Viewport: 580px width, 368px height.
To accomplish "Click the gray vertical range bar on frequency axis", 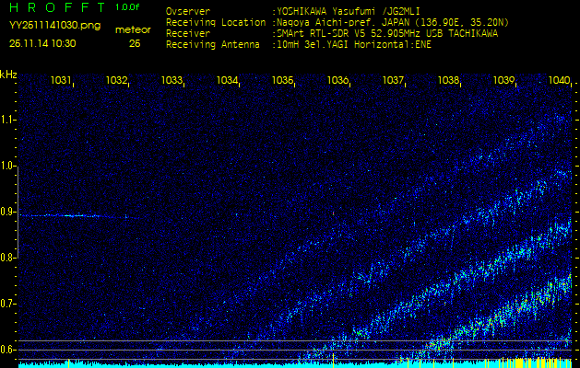I will [18, 212].
